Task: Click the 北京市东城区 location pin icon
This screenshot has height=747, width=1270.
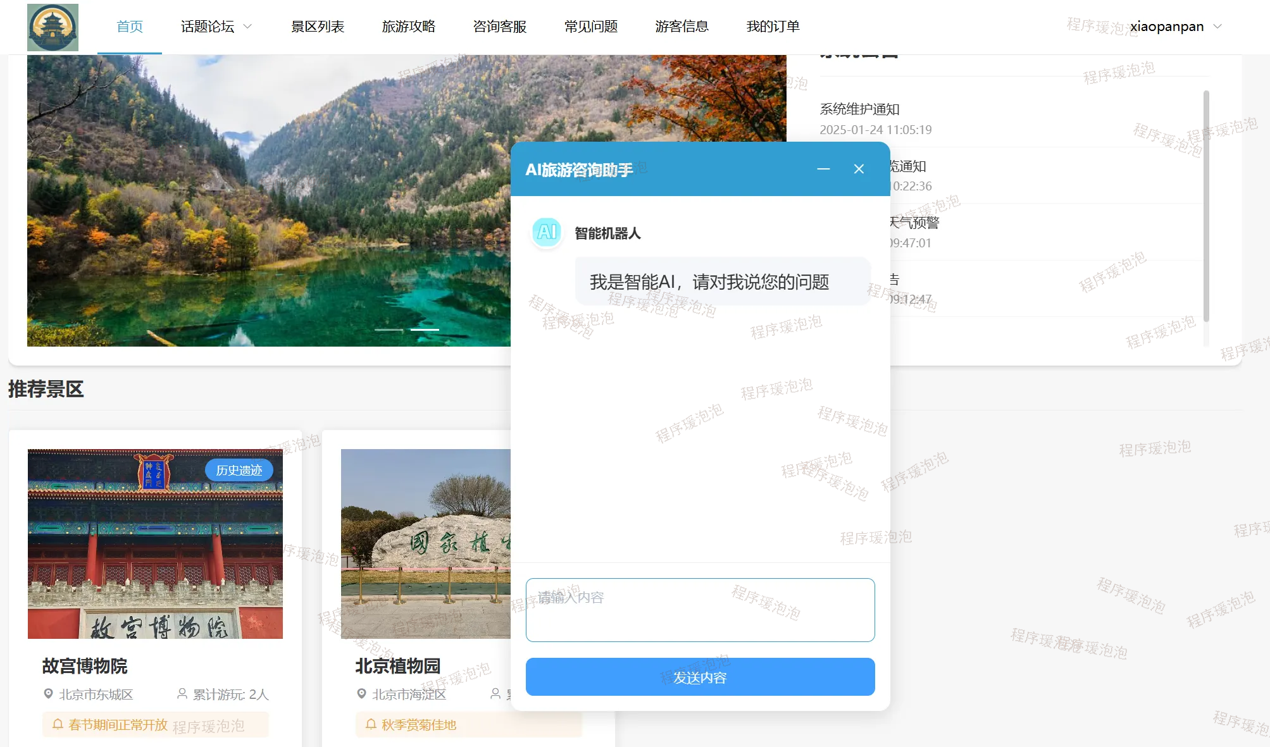Action: tap(48, 694)
